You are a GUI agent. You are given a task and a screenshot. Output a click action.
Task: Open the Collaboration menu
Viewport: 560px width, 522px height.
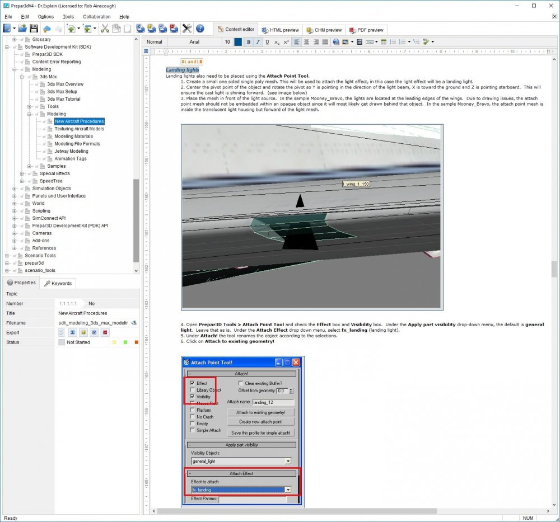click(96, 17)
